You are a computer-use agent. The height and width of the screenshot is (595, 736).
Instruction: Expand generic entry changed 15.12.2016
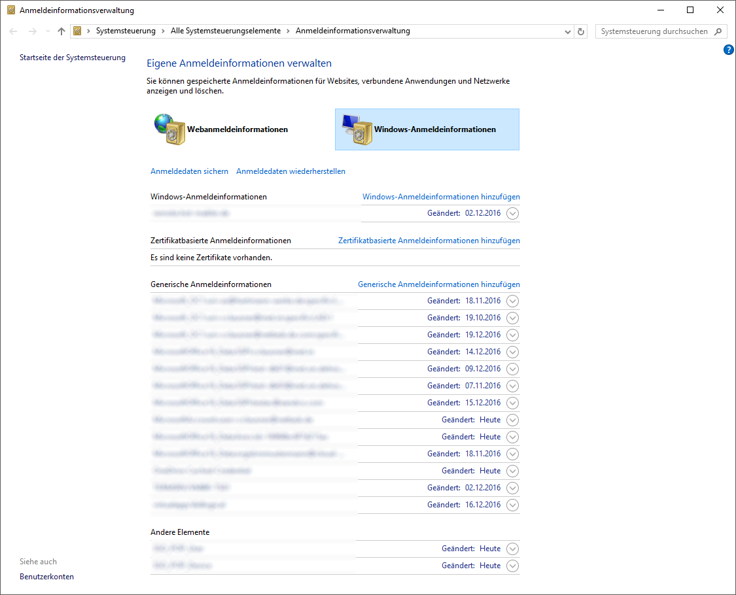point(512,403)
